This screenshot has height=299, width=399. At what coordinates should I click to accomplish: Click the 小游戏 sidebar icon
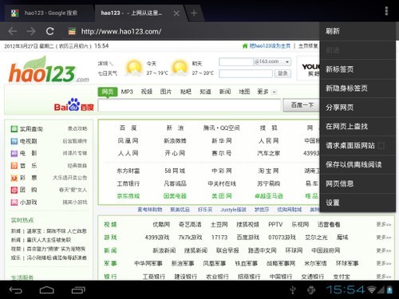pyautogui.click(x=14, y=203)
